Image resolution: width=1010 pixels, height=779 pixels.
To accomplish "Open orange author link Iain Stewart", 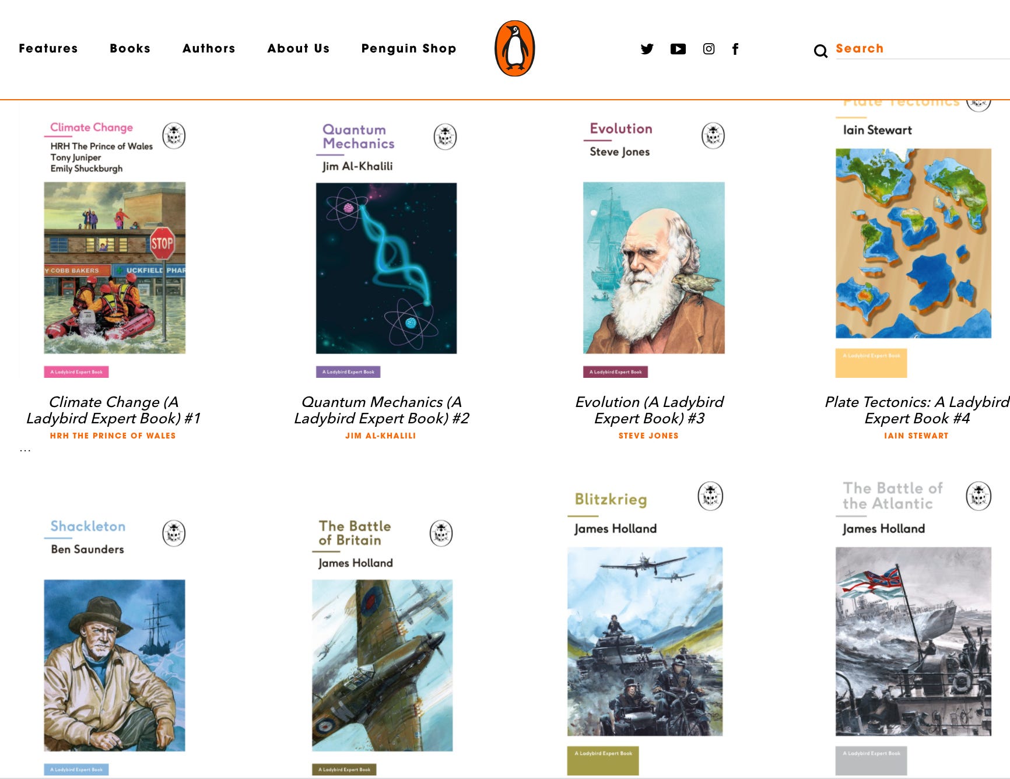I will tap(916, 436).
